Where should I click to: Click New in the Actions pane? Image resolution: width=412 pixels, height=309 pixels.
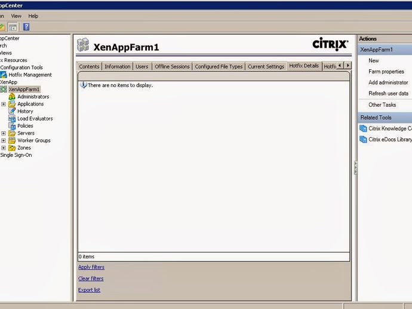coord(374,61)
